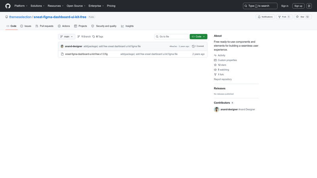The image size is (317, 178).
Task: Open the anand-designer contributor profile link
Action: tap(229, 110)
